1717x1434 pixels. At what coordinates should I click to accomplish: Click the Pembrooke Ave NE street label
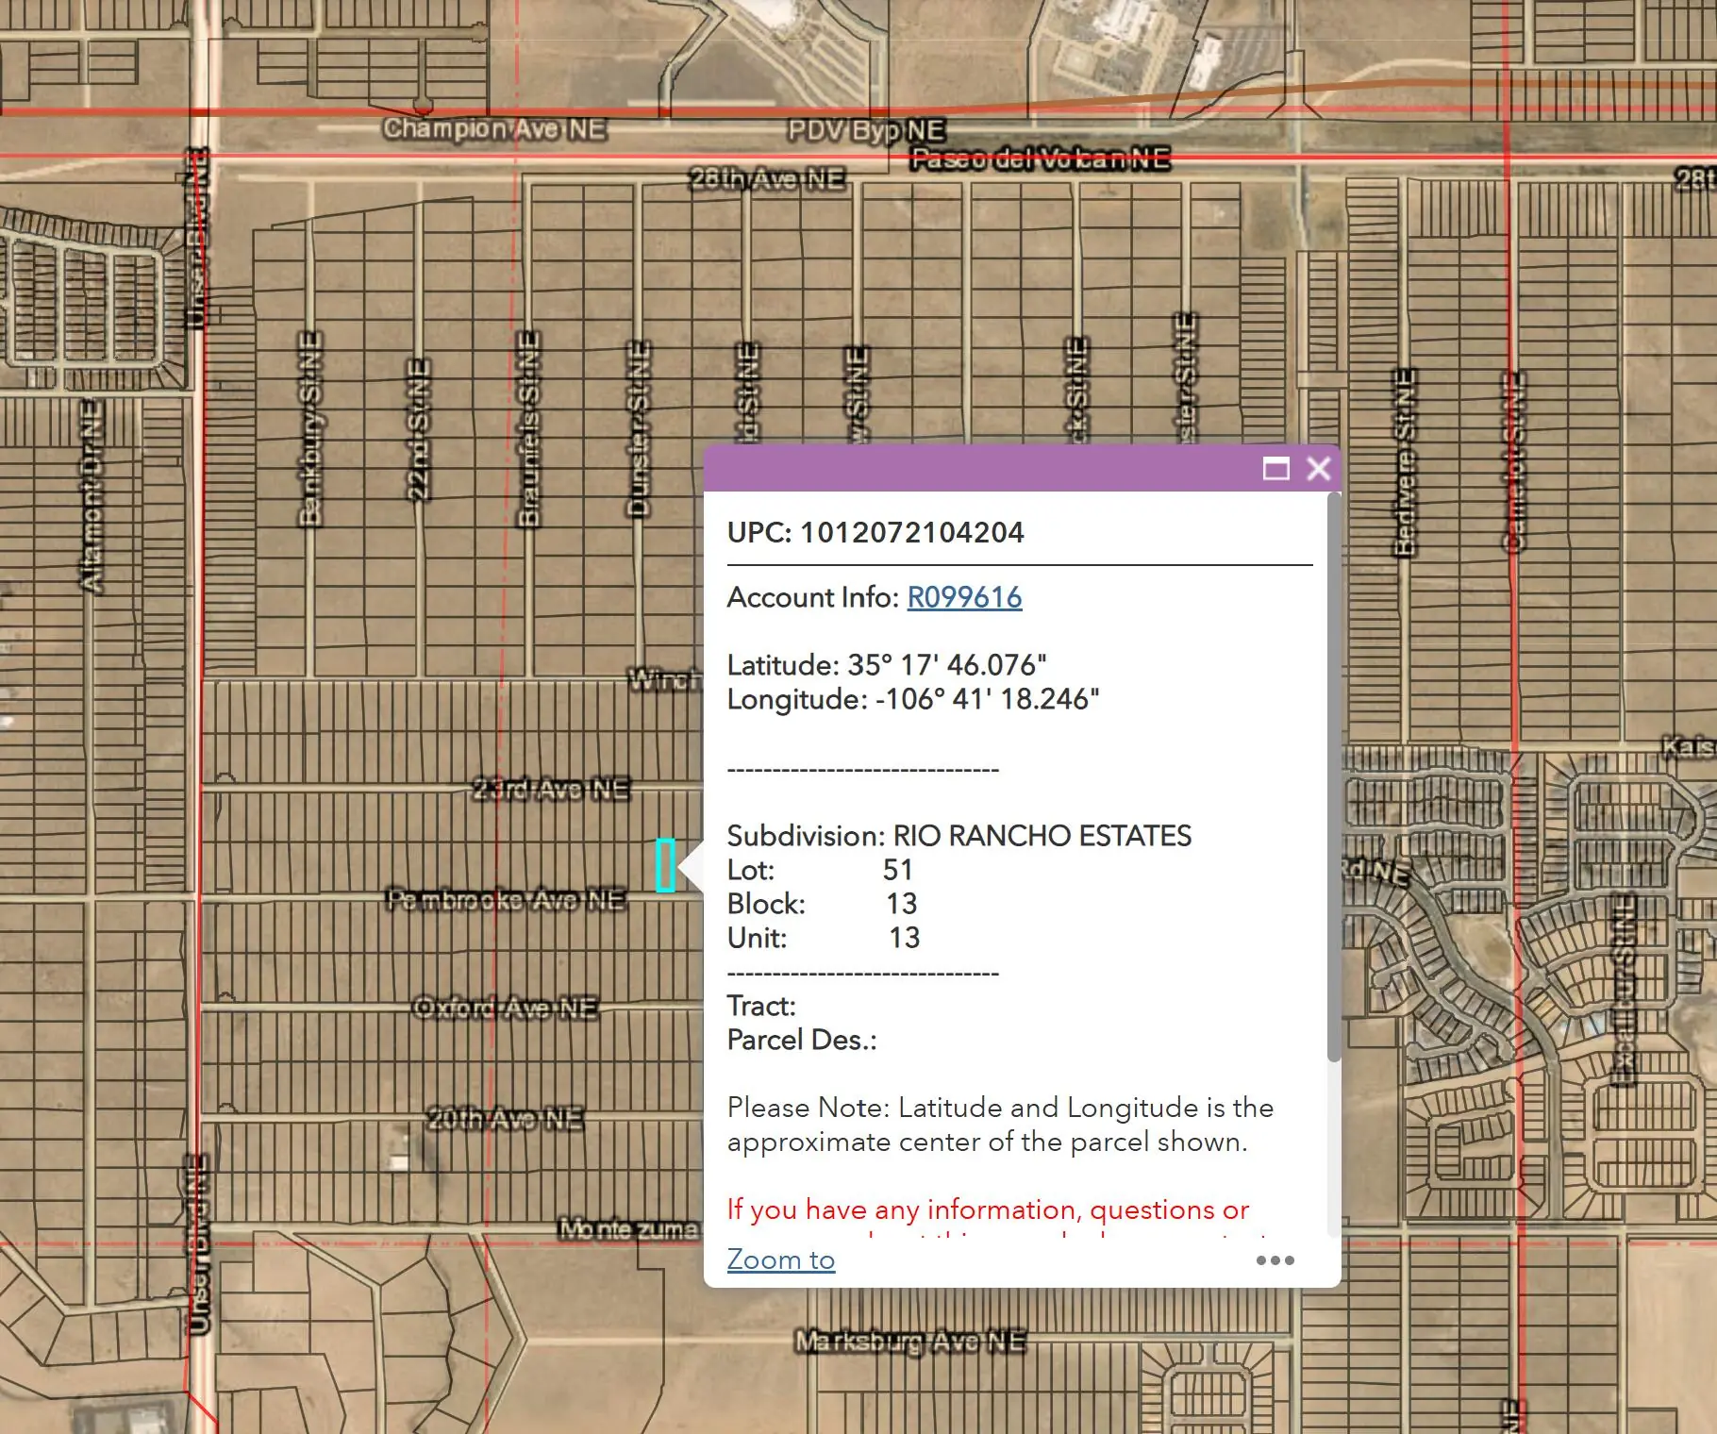click(506, 900)
